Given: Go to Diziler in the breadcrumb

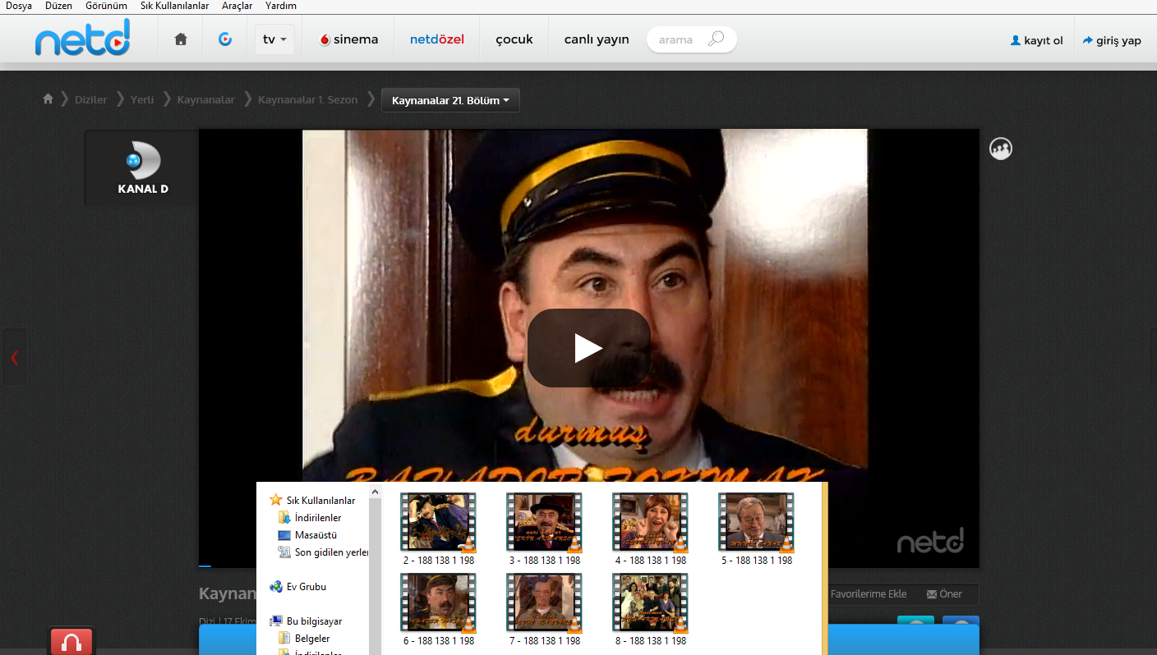Looking at the screenshot, I should pos(90,100).
